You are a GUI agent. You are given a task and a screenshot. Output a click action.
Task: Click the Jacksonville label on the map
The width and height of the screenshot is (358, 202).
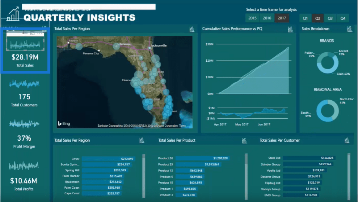(x=159, y=45)
